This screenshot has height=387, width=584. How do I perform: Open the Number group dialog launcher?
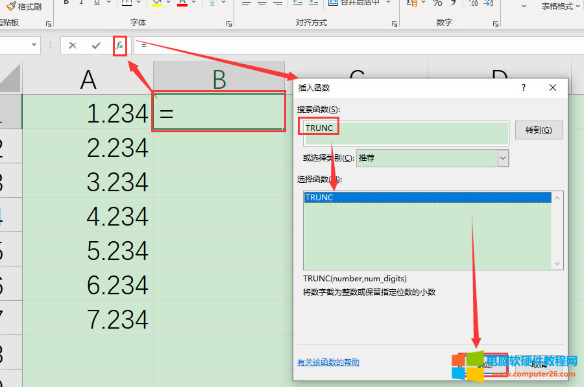point(495,24)
